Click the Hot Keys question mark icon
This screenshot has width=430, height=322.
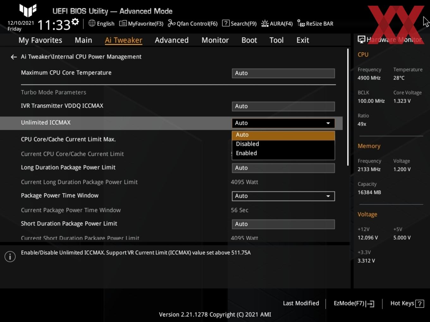420,304
